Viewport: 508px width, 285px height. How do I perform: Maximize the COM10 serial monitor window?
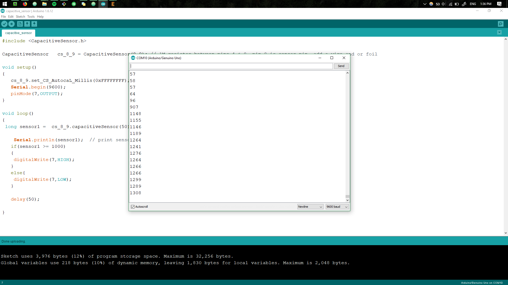pyautogui.click(x=332, y=58)
